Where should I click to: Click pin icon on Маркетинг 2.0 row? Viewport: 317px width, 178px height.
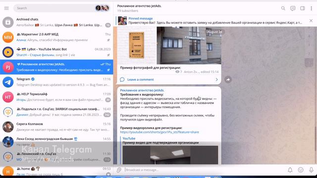tap(108, 40)
